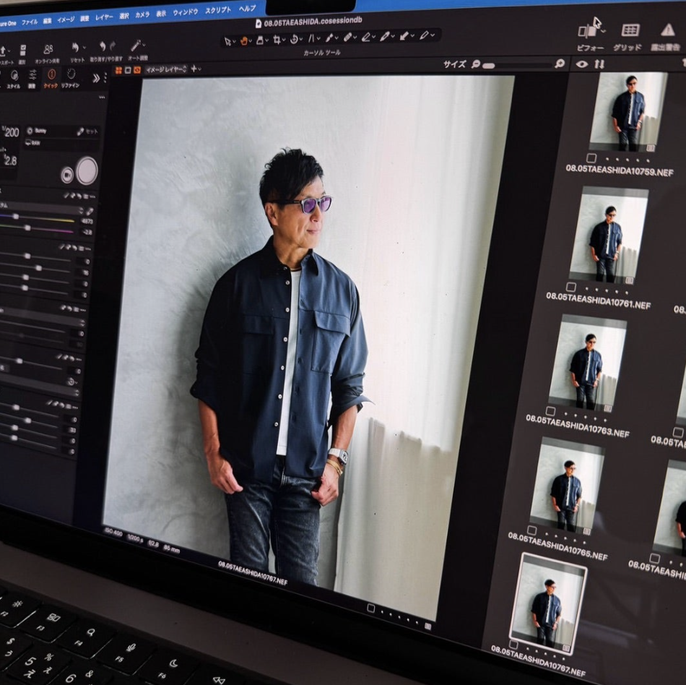
Task: Expand the export button dropdown arrow
Action: (9, 51)
